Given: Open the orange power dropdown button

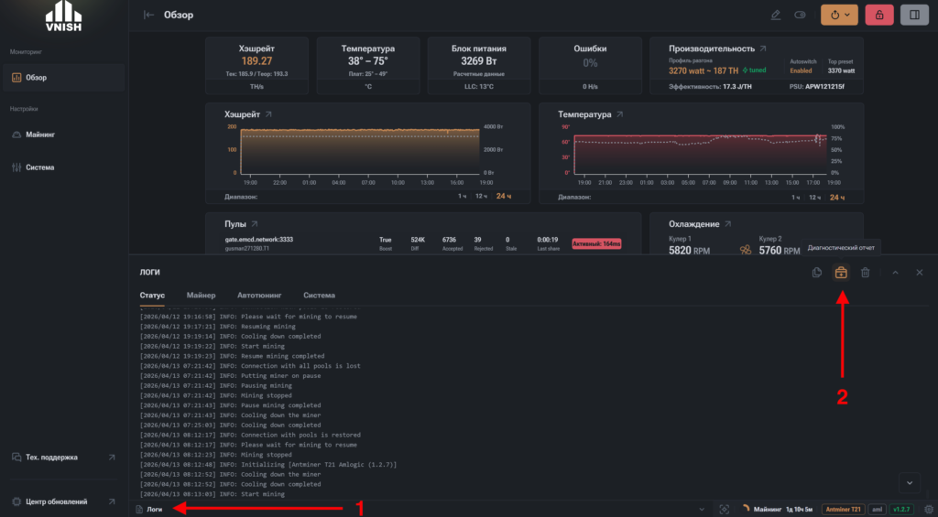Looking at the screenshot, I should pos(839,15).
